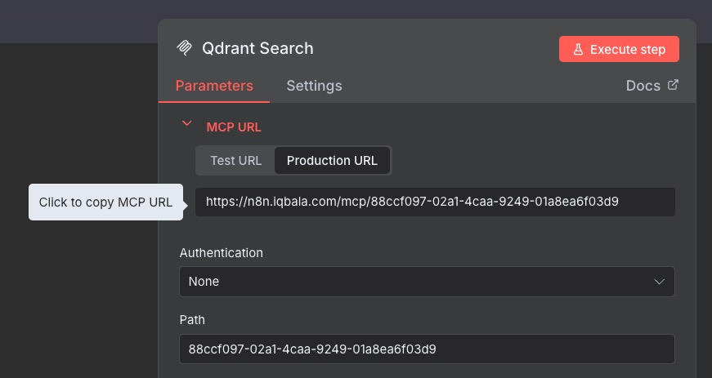The width and height of the screenshot is (712, 378).
Task: Click into the Path input field
Action: (x=426, y=349)
